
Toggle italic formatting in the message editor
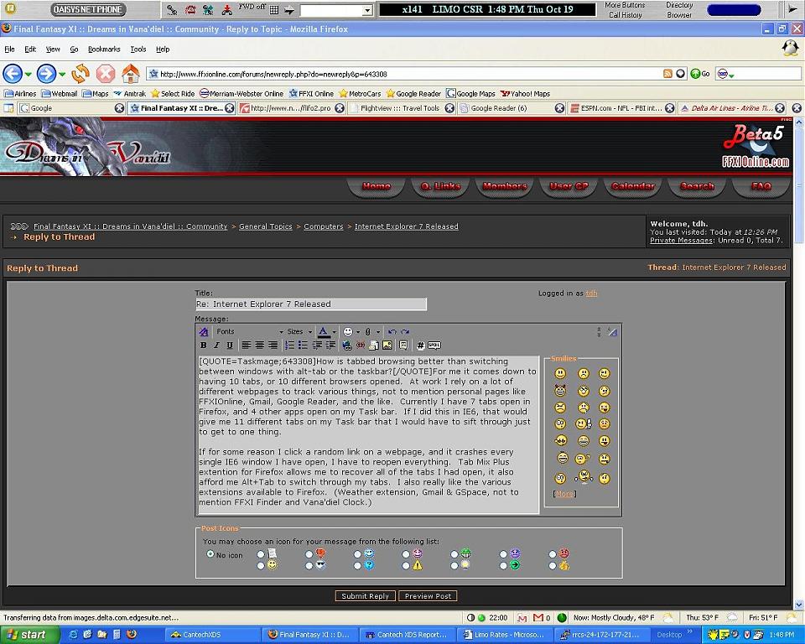pyautogui.click(x=216, y=345)
